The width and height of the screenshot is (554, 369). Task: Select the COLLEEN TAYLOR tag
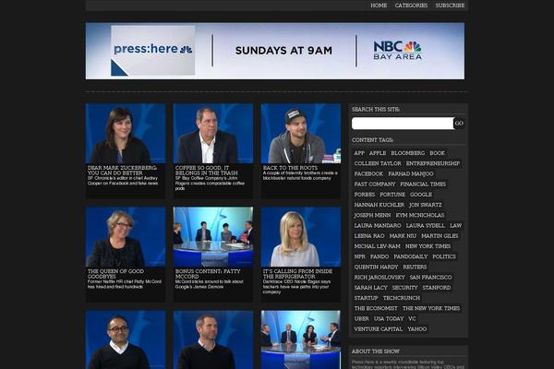(378, 163)
